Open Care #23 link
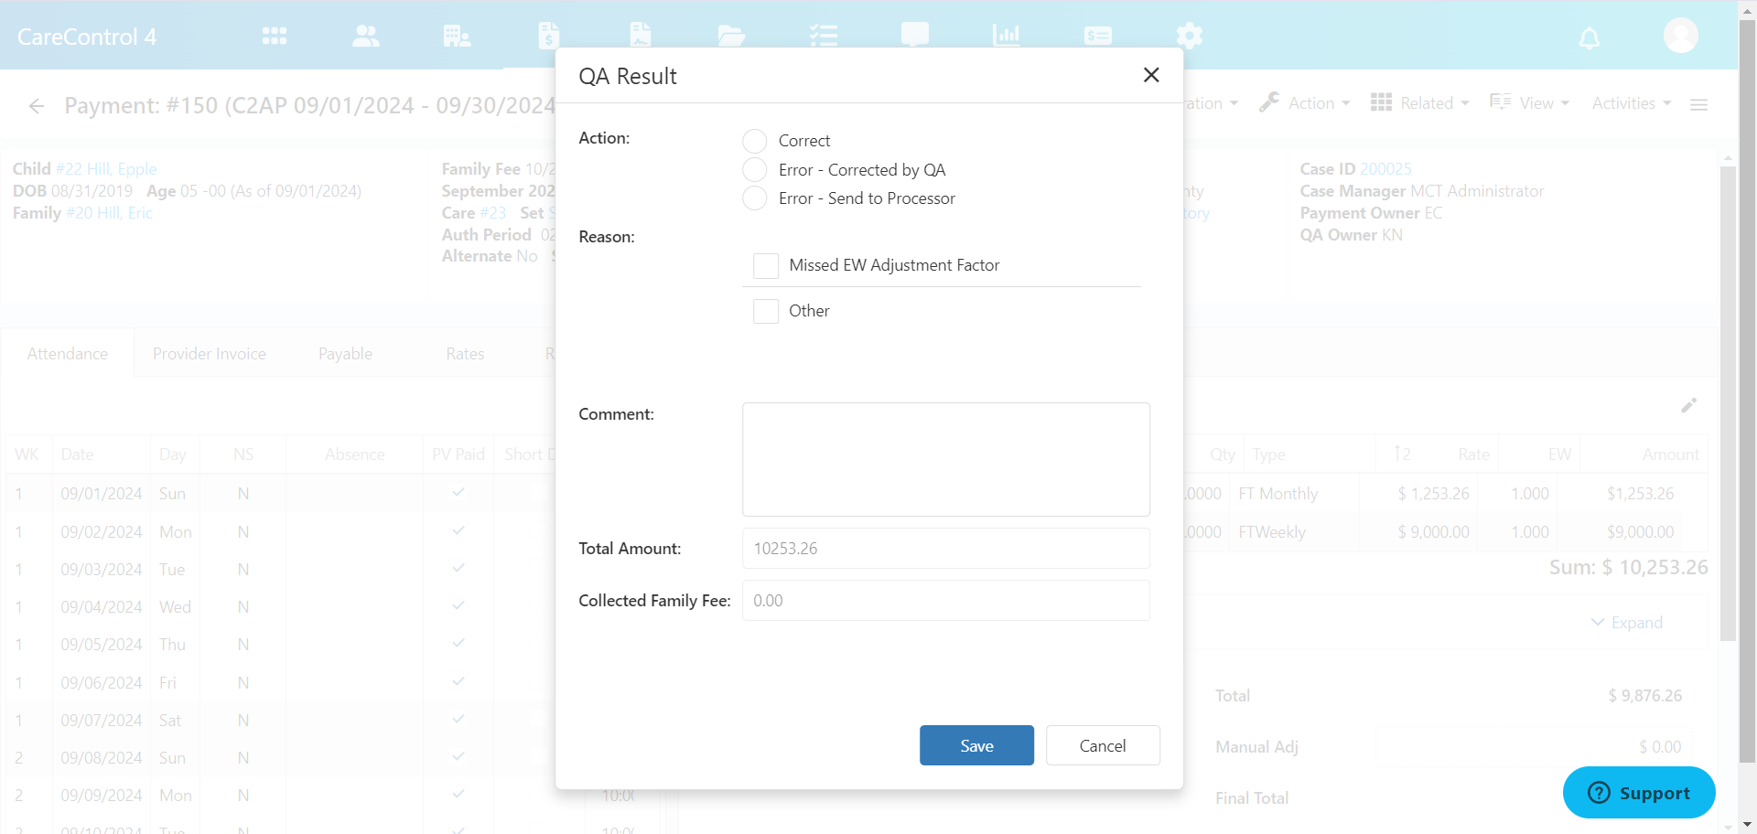 [492, 213]
